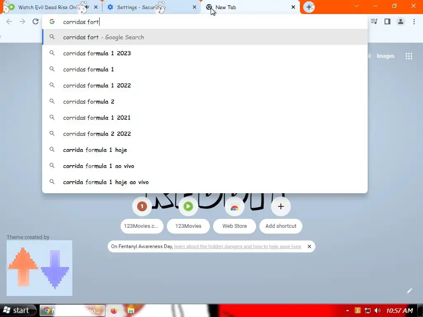
Task: Choose suggestion corrida formula 1 ao vivo
Action: pyautogui.click(x=205, y=166)
